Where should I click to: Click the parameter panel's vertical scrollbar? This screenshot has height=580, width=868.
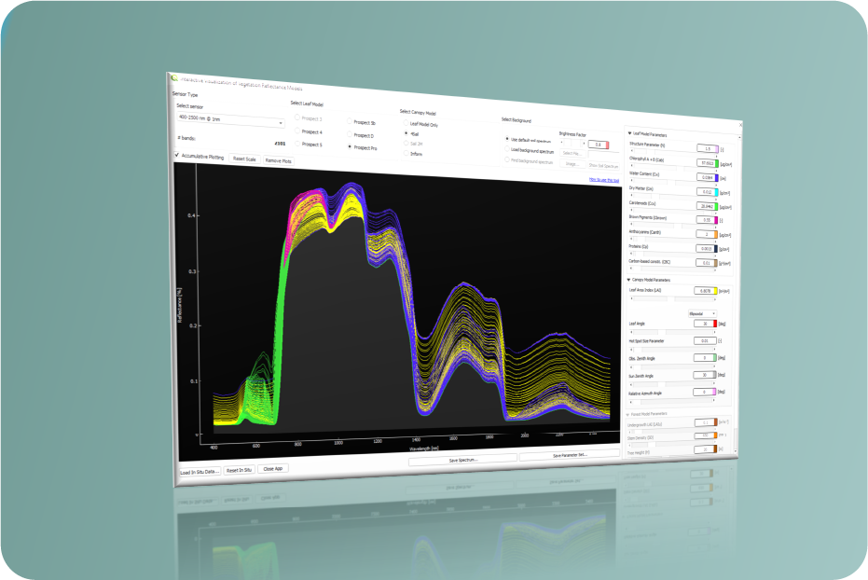pos(737,294)
